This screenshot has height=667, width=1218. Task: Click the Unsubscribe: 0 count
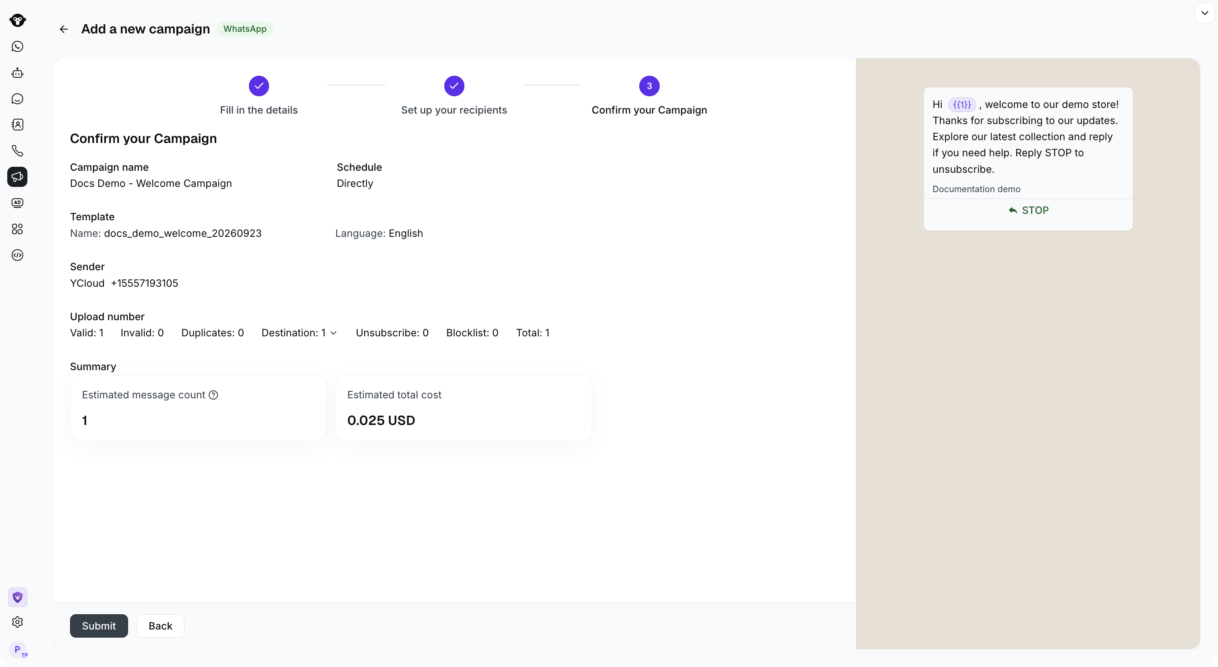click(x=392, y=333)
